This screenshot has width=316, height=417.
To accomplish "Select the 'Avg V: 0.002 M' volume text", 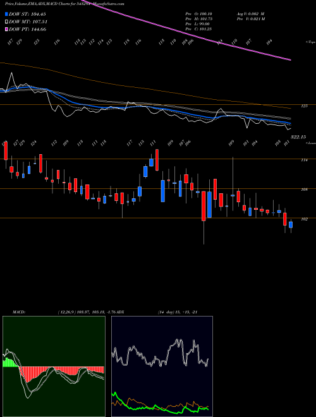I will 250,14.
